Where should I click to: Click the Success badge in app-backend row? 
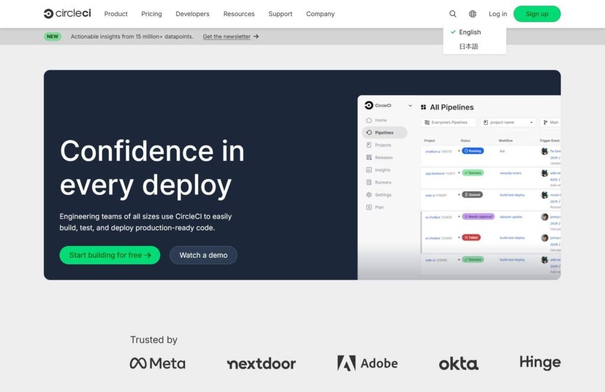coord(473,173)
